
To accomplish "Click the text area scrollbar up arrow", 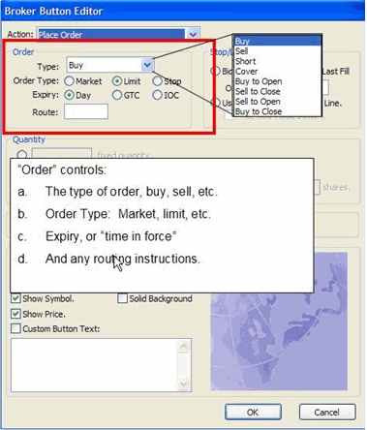I will [184, 346].
